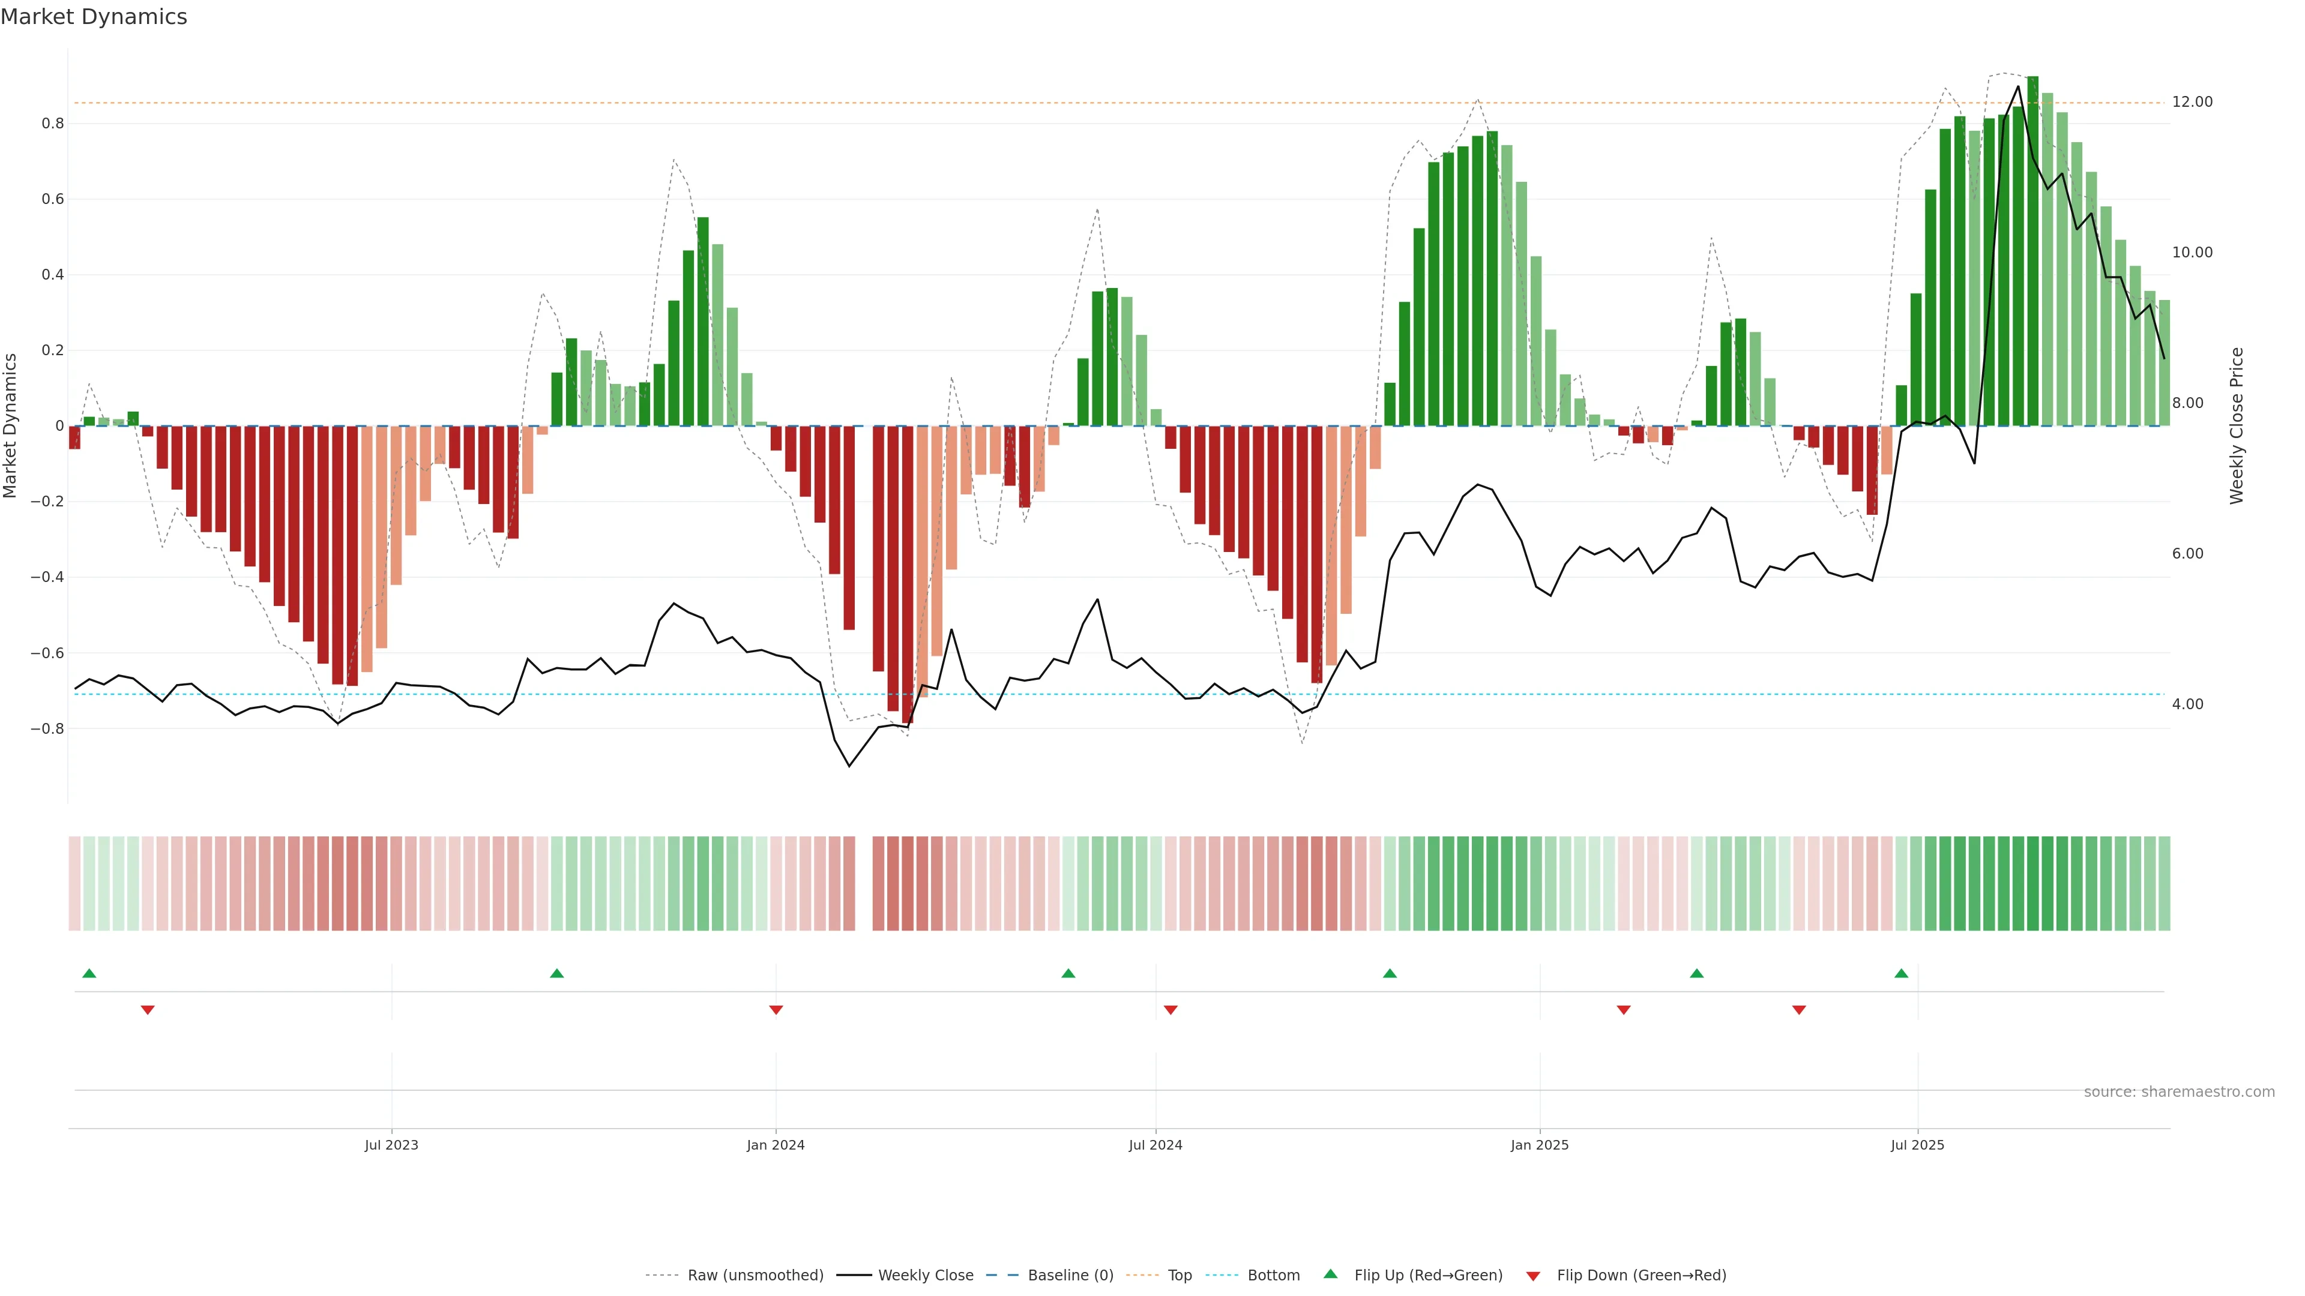Click the flip-up marker just before July 2025

click(x=1900, y=973)
